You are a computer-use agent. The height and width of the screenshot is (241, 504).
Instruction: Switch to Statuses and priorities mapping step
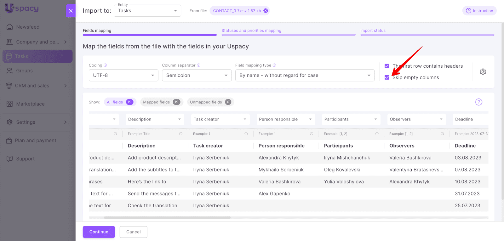(x=251, y=31)
